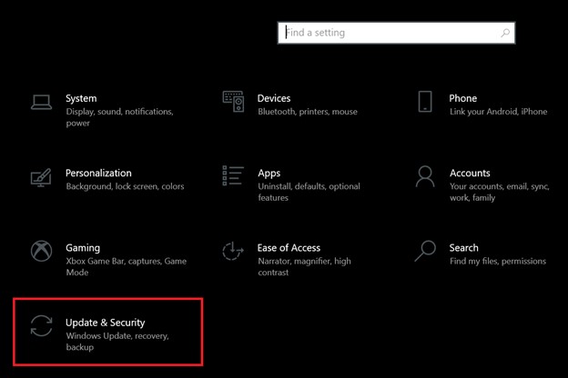Open Devices keyboard and speaker icon
The height and width of the screenshot is (378, 568).
(233, 102)
